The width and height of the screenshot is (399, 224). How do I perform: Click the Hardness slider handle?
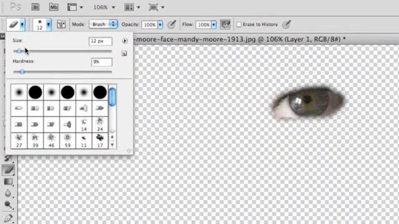pos(22,72)
